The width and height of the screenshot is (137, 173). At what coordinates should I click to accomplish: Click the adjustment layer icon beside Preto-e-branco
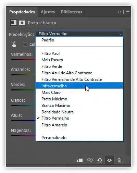14,23
